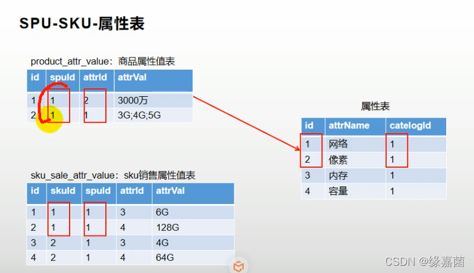
Task: Click the spuId header in product_attr_value table
Action: coord(62,77)
